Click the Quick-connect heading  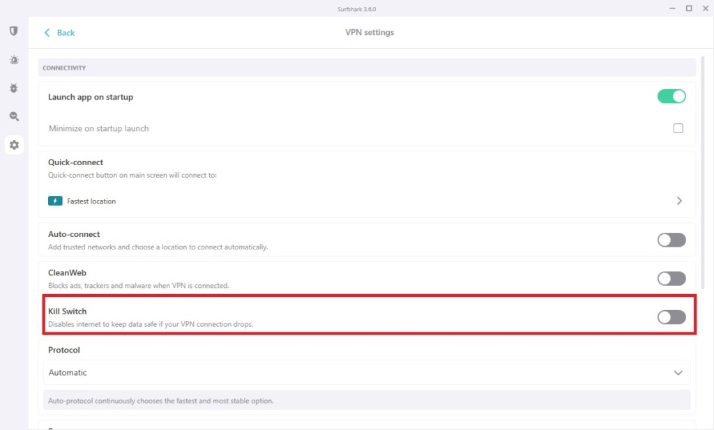tap(75, 162)
